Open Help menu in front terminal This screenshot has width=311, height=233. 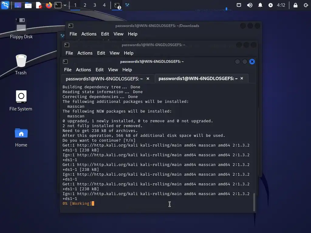pyautogui.click(x=127, y=70)
